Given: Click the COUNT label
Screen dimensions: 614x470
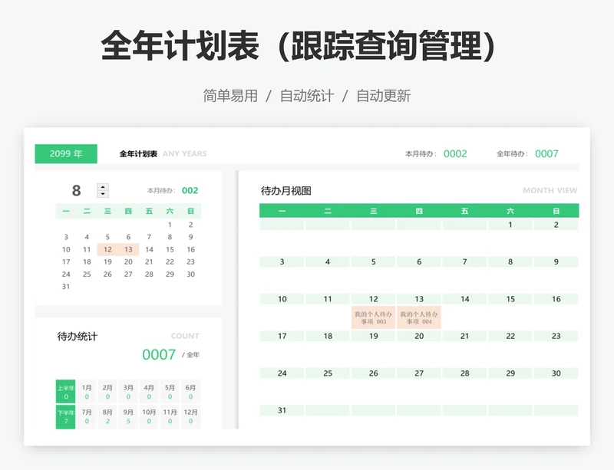Looking at the screenshot, I should (185, 336).
